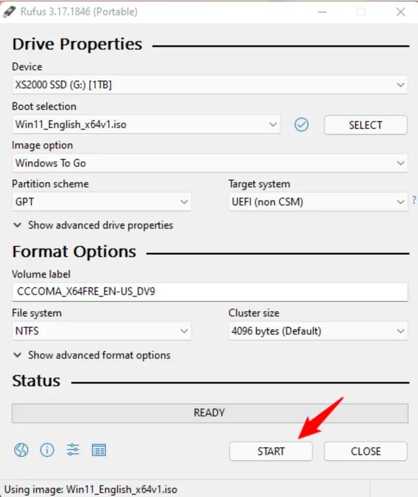
Task: Open the Partition scheme GPT dropdown
Action: [102, 202]
